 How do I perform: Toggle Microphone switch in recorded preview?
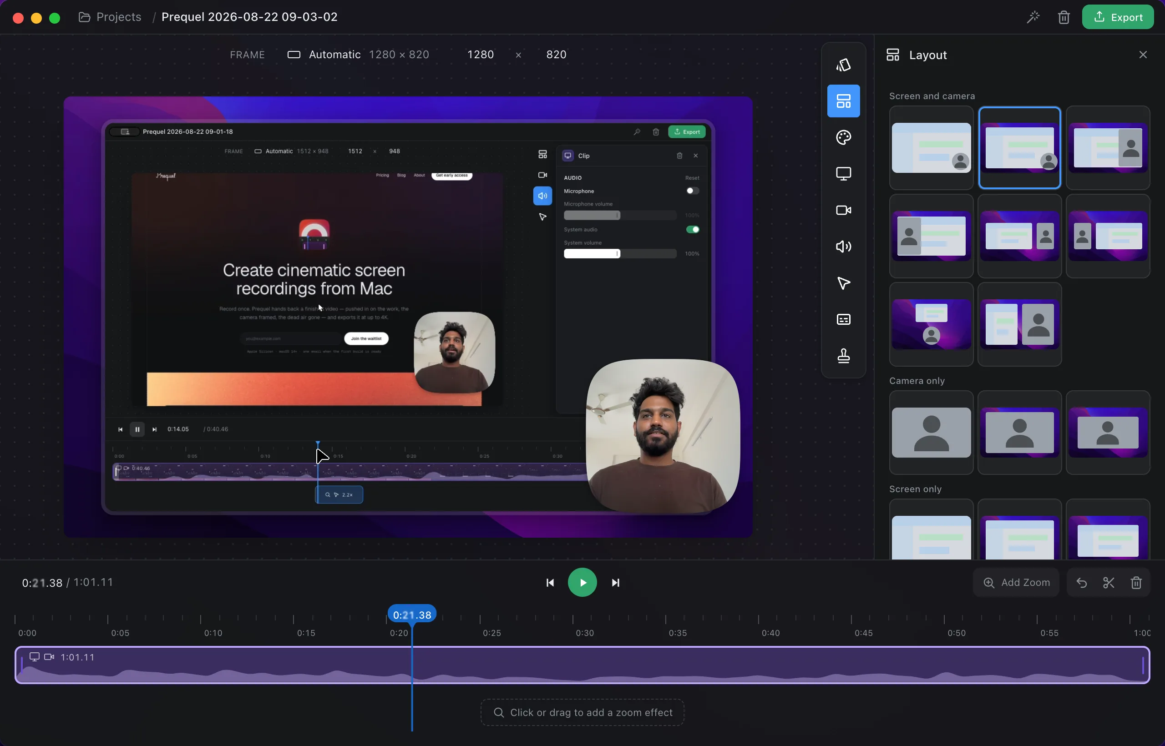(693, 191)
